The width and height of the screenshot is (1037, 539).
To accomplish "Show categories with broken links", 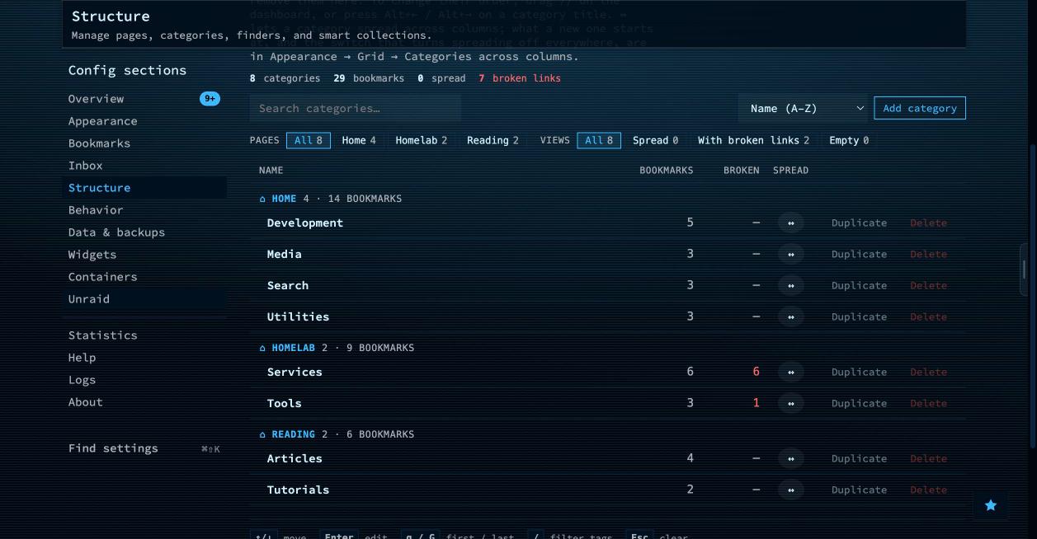I will (x=753, y=140).
